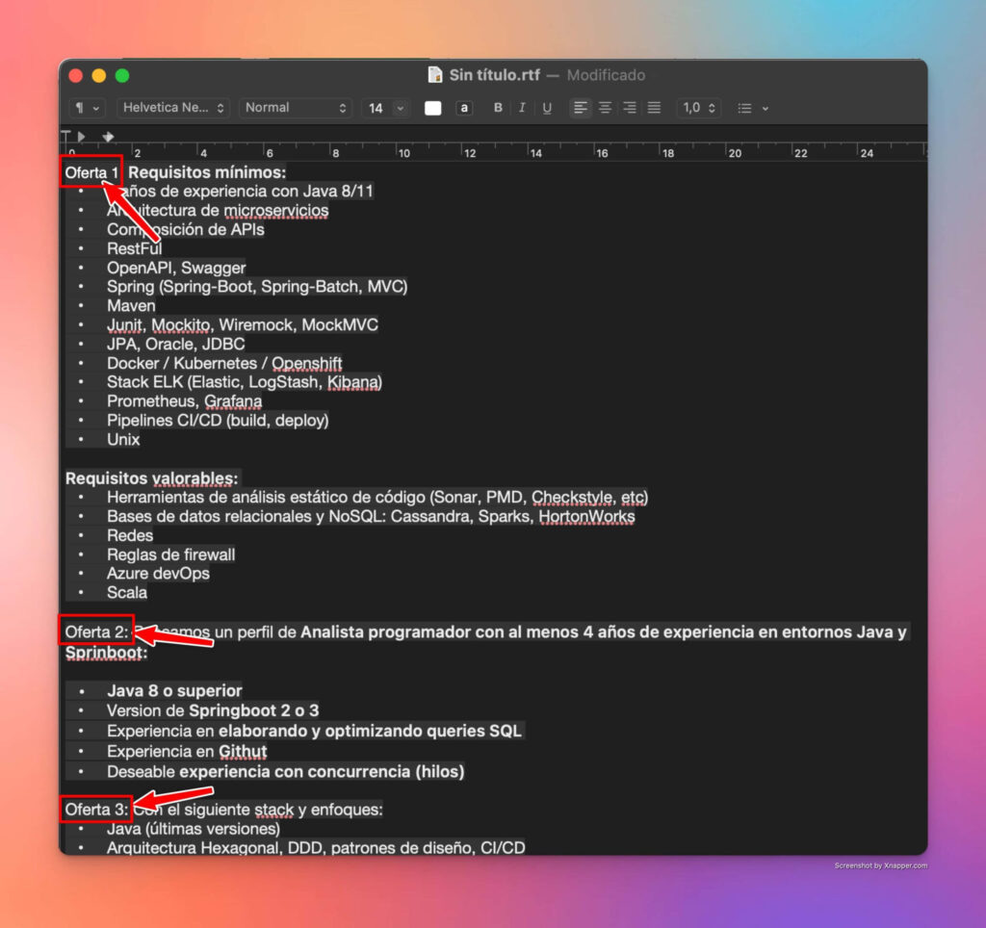Click the 'optimizando queries SQL' line
986x928 pixels.
tap(423, 732)
